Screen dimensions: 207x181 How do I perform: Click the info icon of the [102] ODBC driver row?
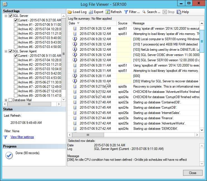(x=75, y=55)
